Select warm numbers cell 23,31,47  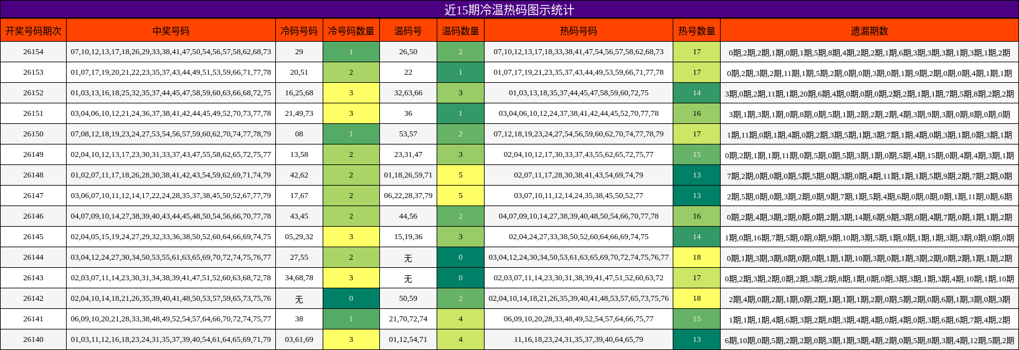point(408,154)
